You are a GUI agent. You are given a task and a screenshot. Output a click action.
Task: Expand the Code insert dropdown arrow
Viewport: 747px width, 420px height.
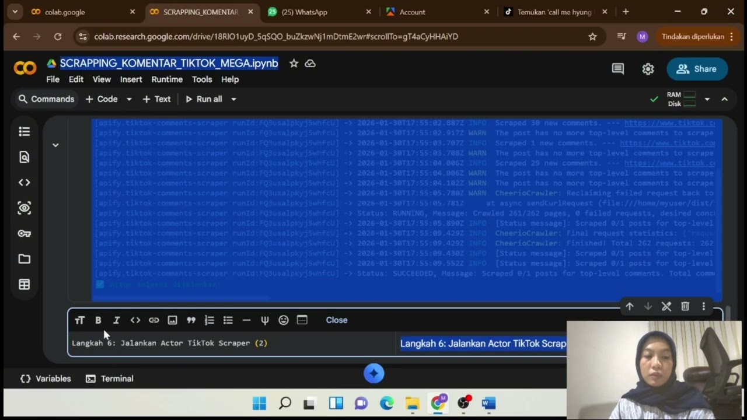(129, 99)
